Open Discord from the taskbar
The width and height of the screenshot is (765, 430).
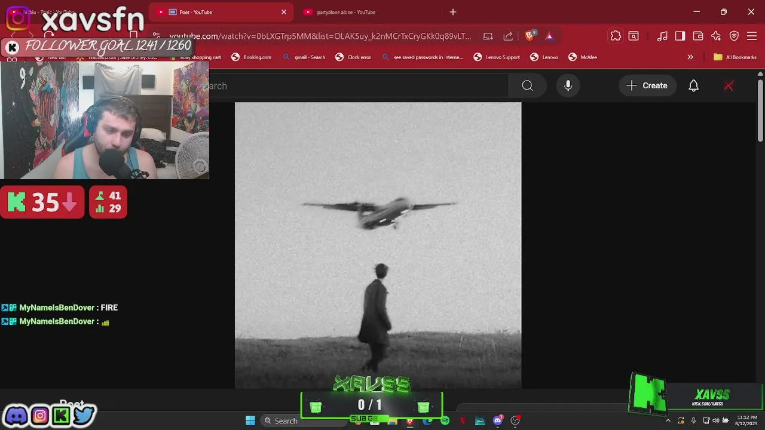pos(498,420)
